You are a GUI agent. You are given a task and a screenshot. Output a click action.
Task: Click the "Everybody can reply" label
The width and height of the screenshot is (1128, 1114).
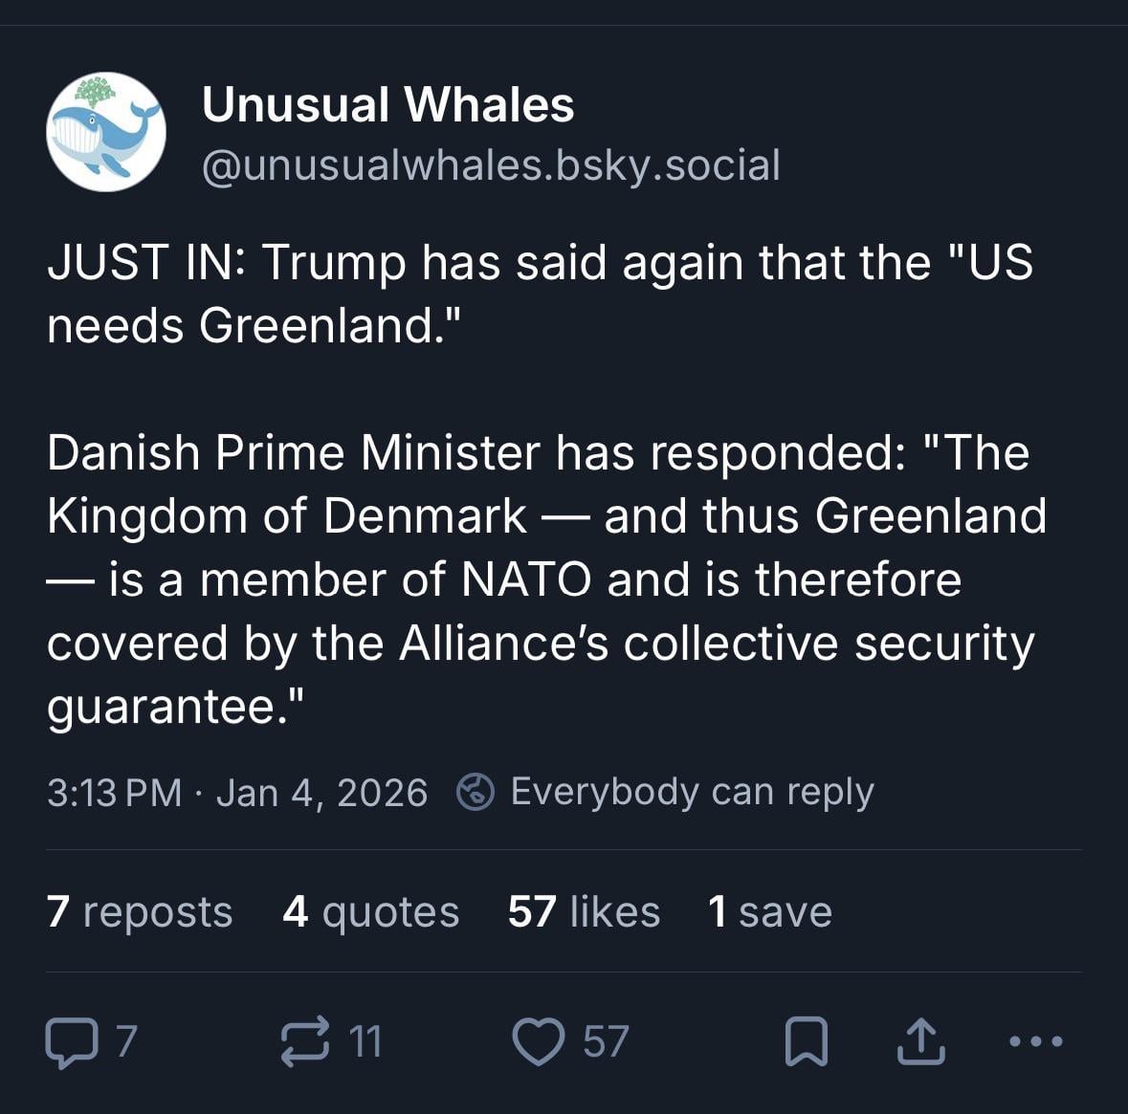692,792
